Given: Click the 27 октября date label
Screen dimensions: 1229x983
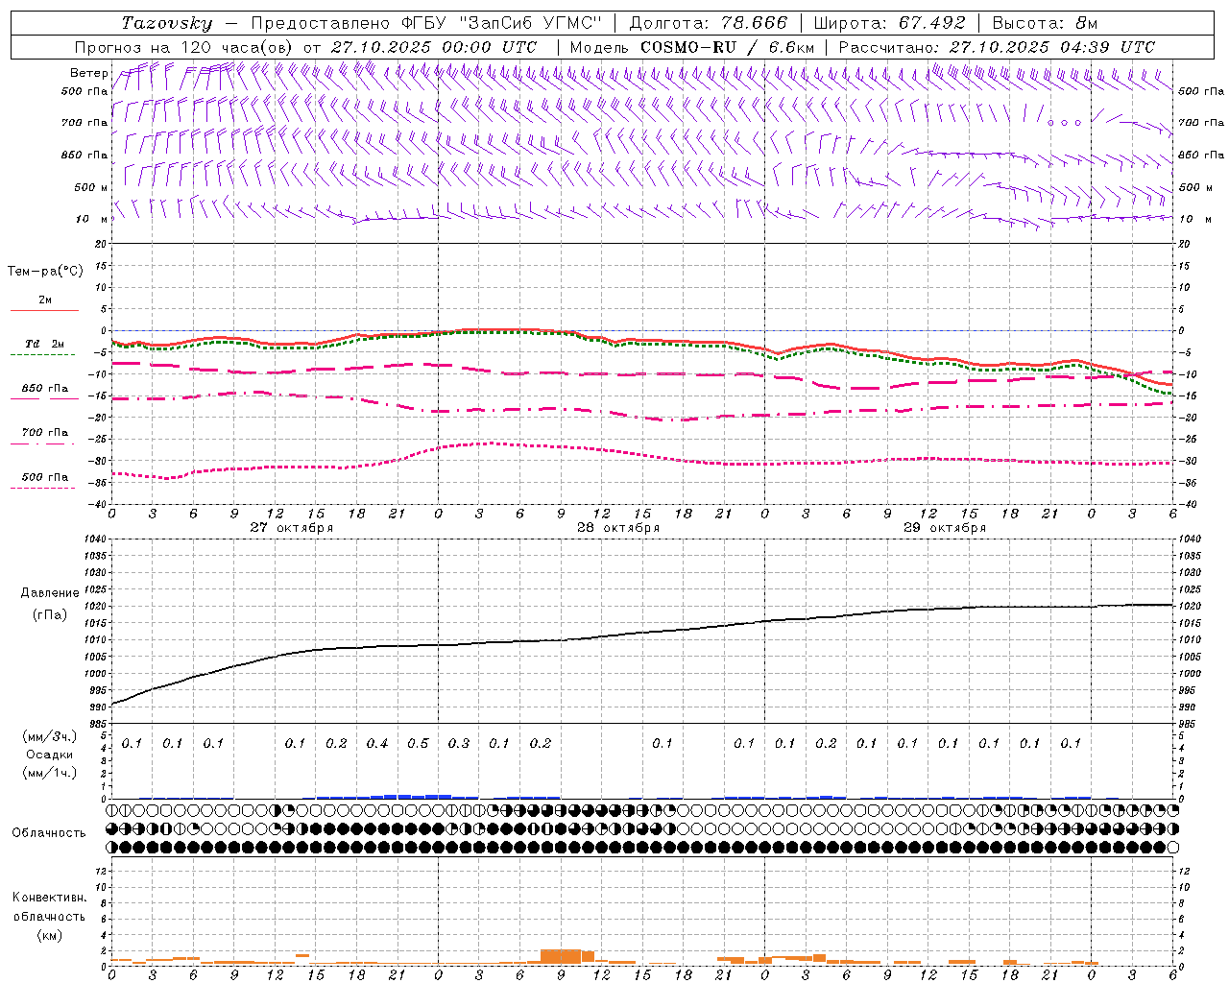Looking at the screenshot, I should pos(292,528).
